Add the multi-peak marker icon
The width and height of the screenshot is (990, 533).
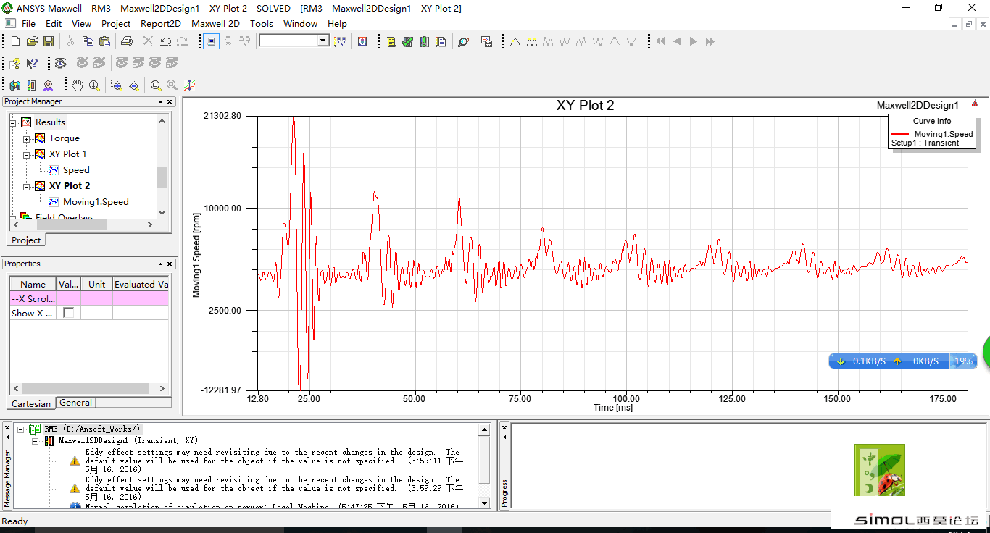pyautogui.click(x=531, y=41)
